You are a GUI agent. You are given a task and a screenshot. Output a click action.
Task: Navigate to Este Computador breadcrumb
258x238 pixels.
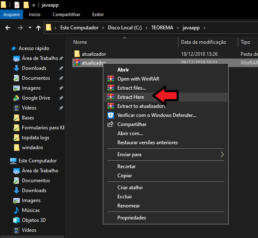79,28
